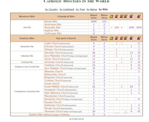
Task: Switch to the by Type listing
Action: [80, 9]
